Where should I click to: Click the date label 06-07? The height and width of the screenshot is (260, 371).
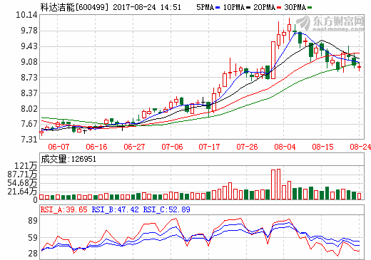tap(59, 147)
